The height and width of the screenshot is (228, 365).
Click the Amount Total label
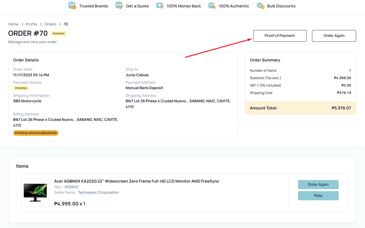(264, 108)
